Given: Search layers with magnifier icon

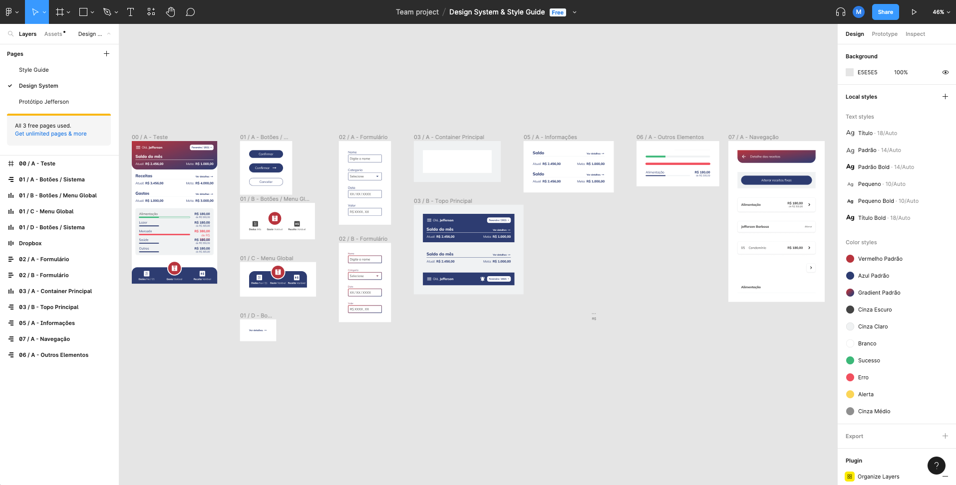Looking at the screenshot, I should (x=10, y=34).
